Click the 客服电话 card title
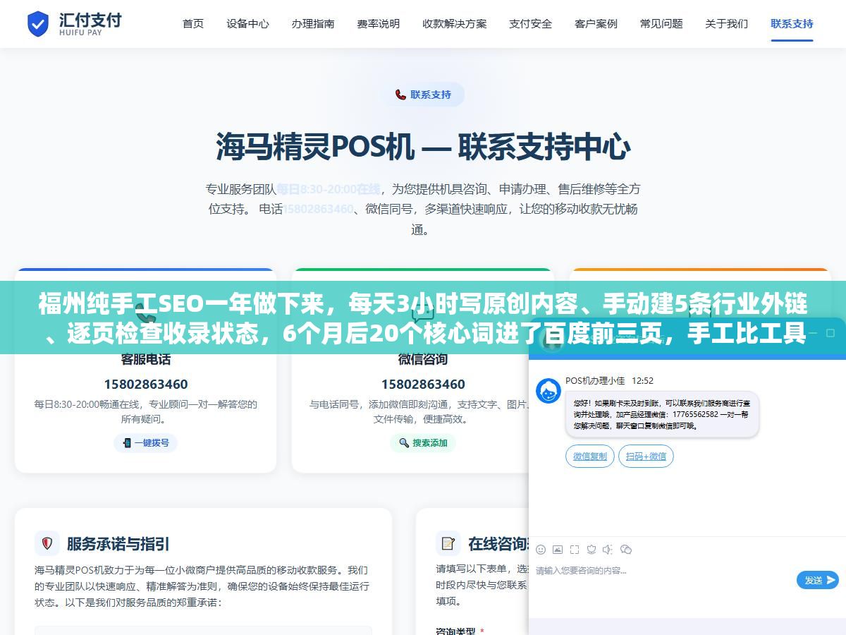Image resolution: width=846 pixels, height=635 pixels. (146, 359)
